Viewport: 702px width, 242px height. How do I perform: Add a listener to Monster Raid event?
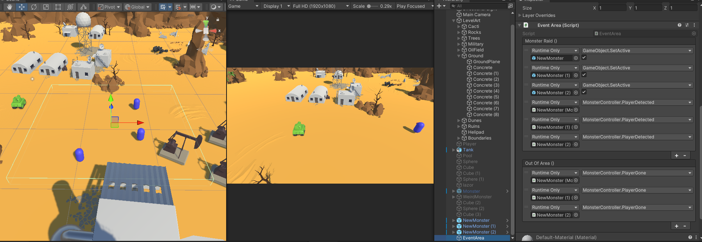[677, 156]
